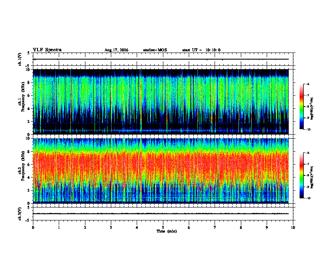The height and width of the screenshot is (255, 330).
Task: Click the ch.2 spectrogram color scale bar
Action: click(302, 175)
